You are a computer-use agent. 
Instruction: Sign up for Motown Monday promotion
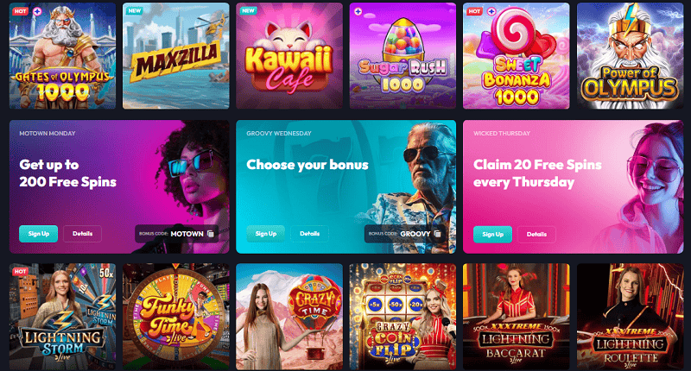[38, 234]
